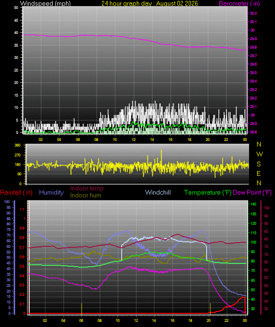Click the 'Windchill' legend label
Screen dimensions: 275x327
(x=158, y=192)
